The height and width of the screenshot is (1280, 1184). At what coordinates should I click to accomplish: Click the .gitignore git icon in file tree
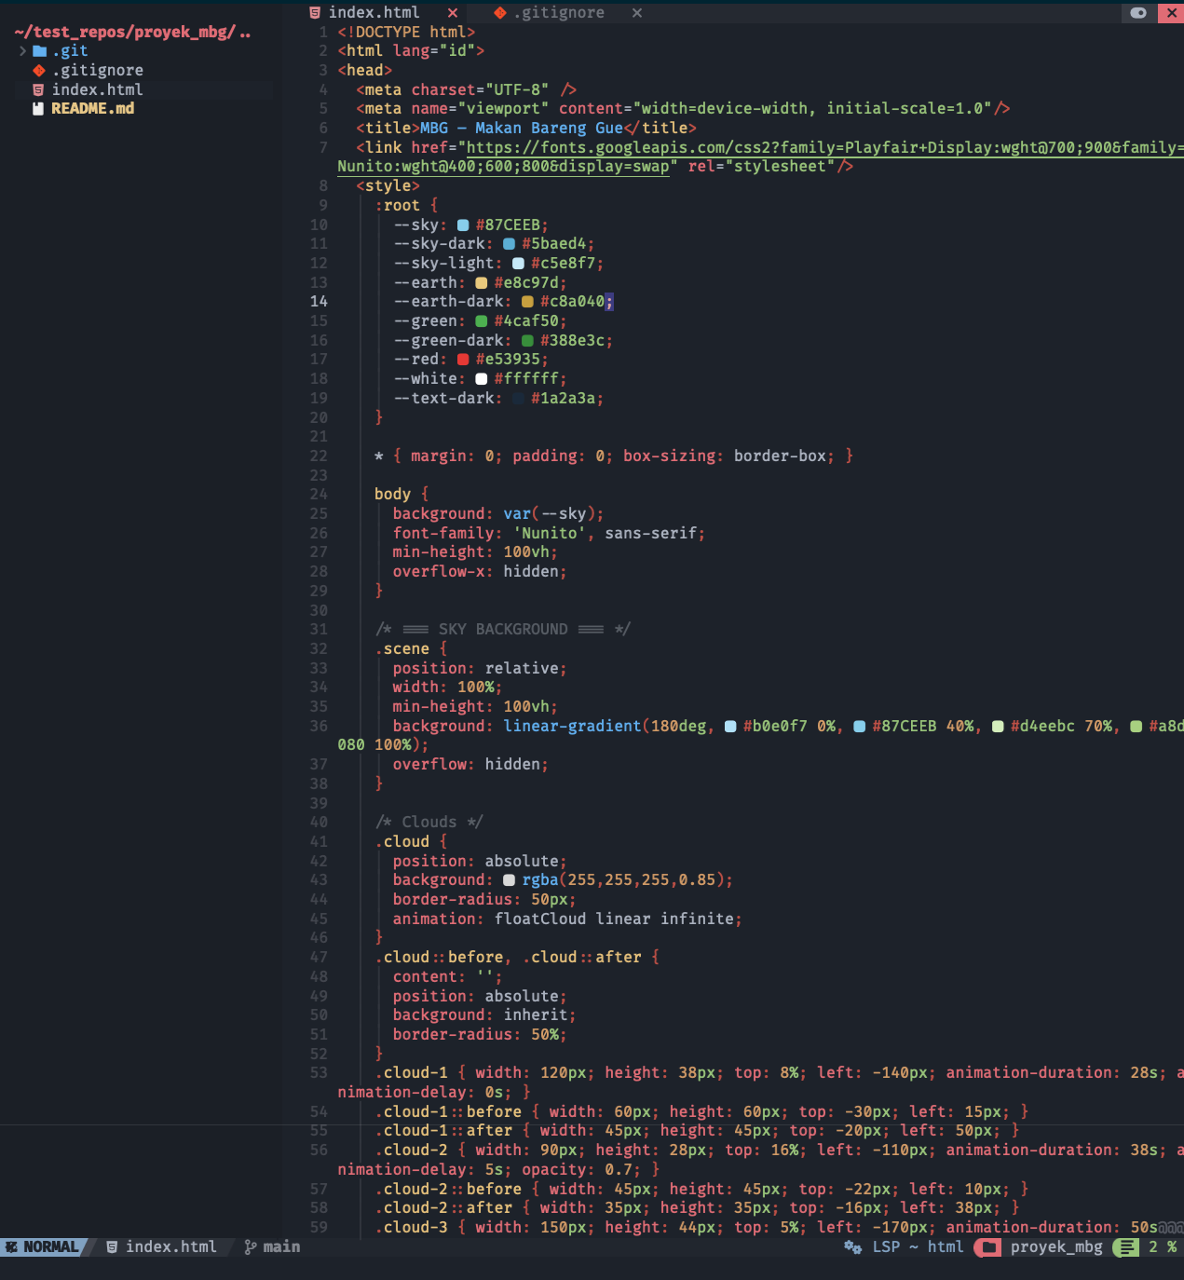pyautogui.click(x=39, y=71)
